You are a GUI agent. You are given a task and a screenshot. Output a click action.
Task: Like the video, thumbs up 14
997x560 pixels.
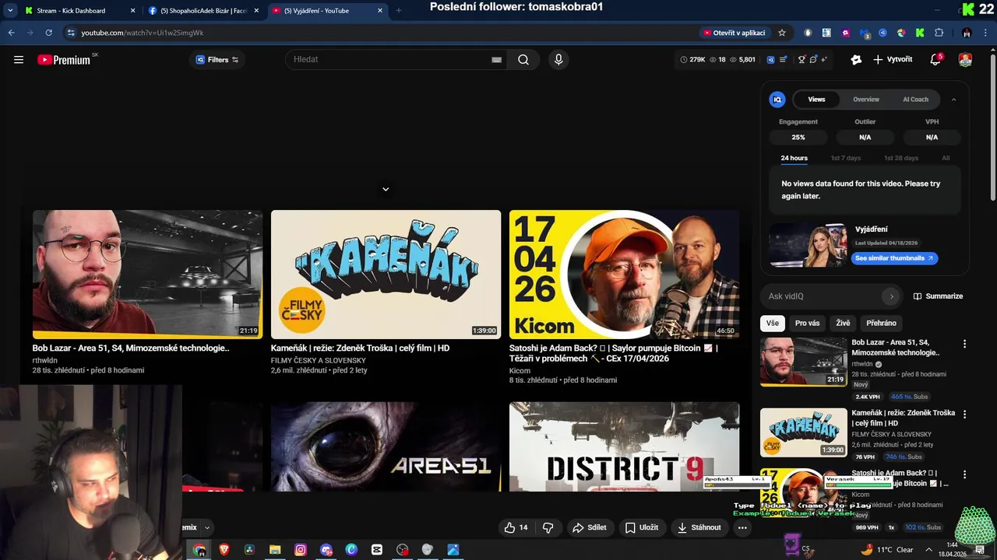point(516,527)
